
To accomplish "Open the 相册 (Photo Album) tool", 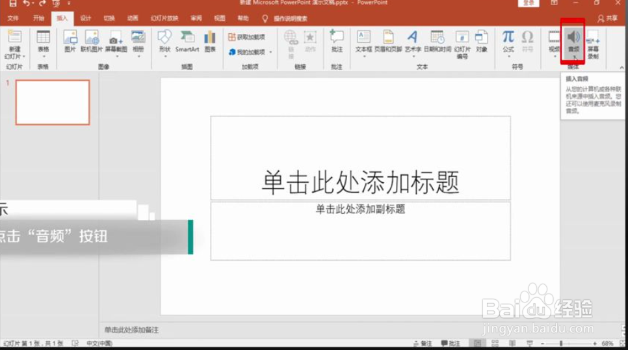I will [138, 44].
